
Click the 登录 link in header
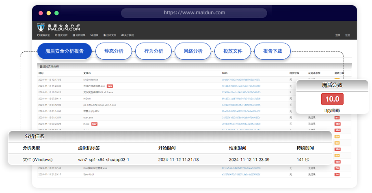pyautogui.click(x=338, y=35)
